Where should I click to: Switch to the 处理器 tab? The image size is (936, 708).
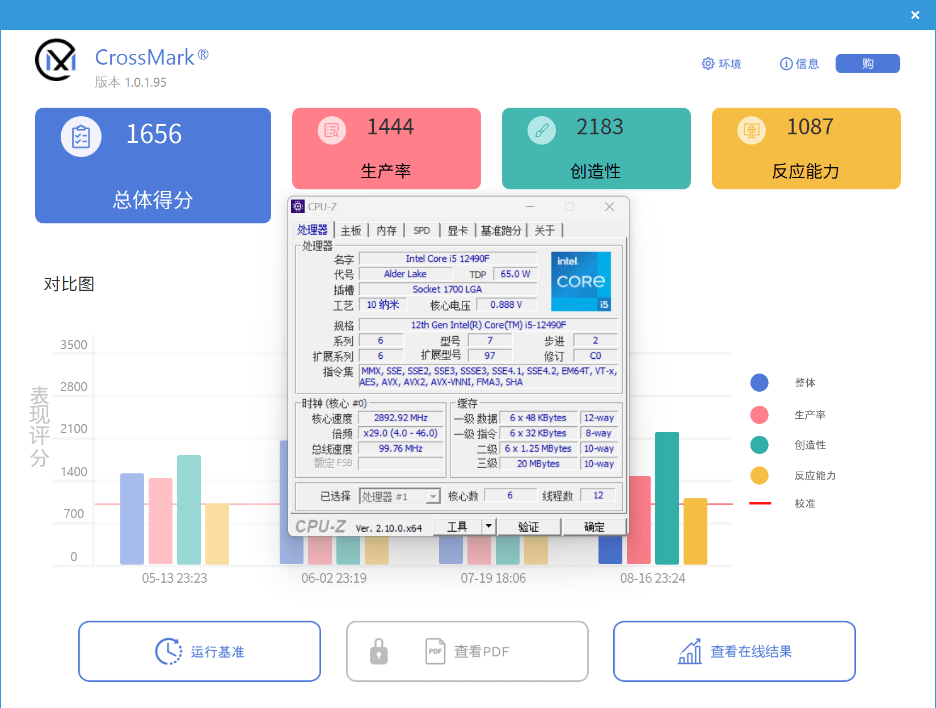[x=313, y=230]
